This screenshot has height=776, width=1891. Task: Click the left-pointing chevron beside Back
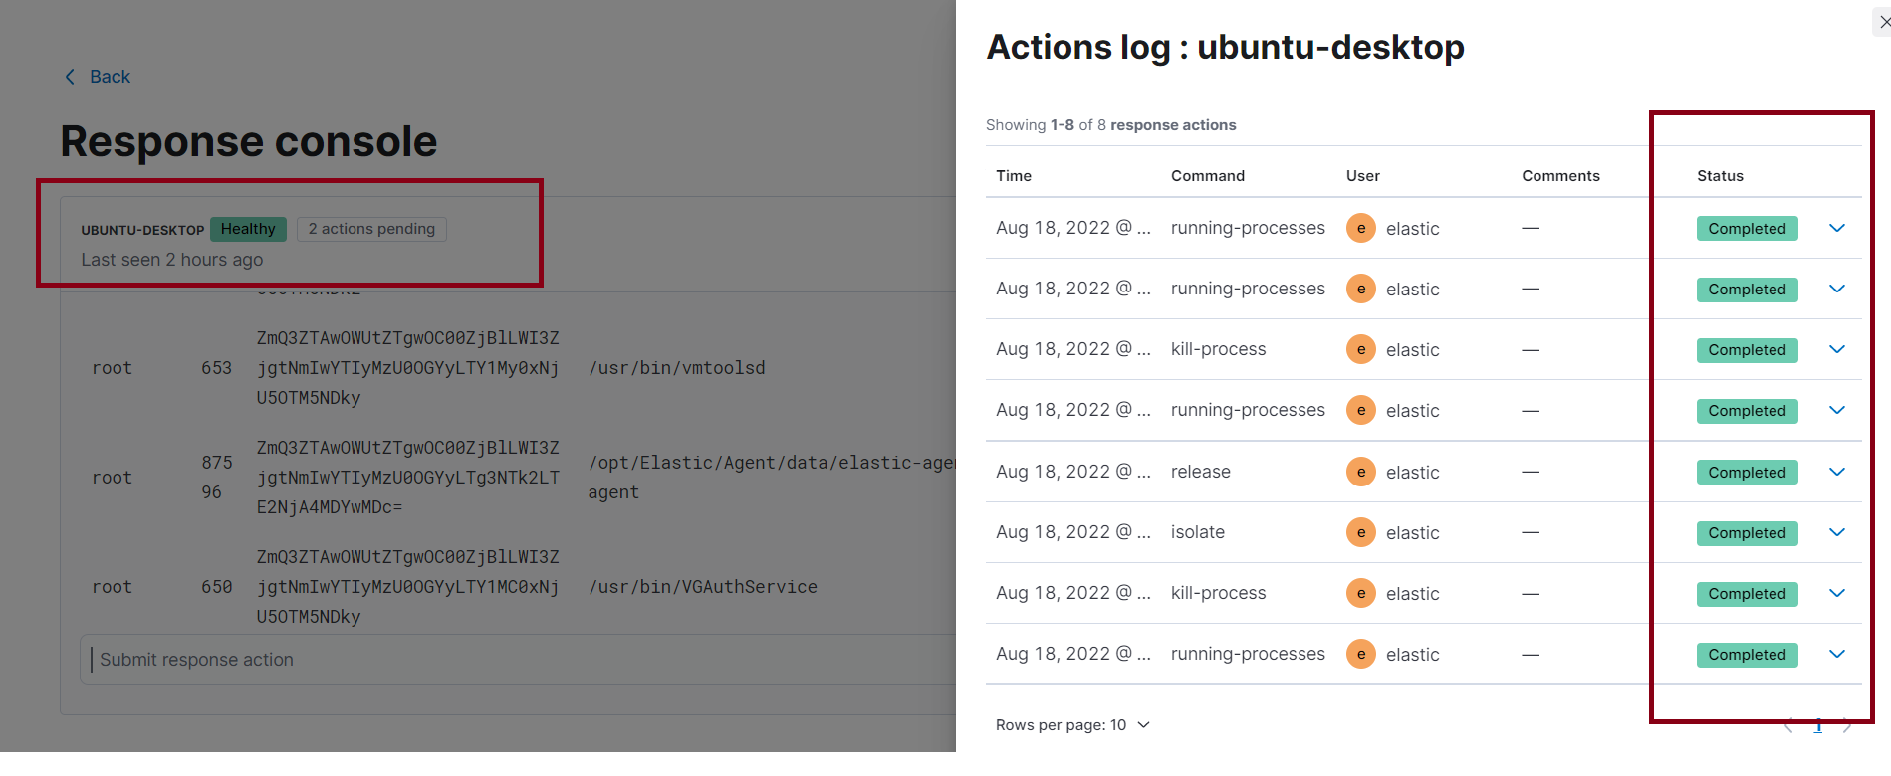(x=68, y=76)
